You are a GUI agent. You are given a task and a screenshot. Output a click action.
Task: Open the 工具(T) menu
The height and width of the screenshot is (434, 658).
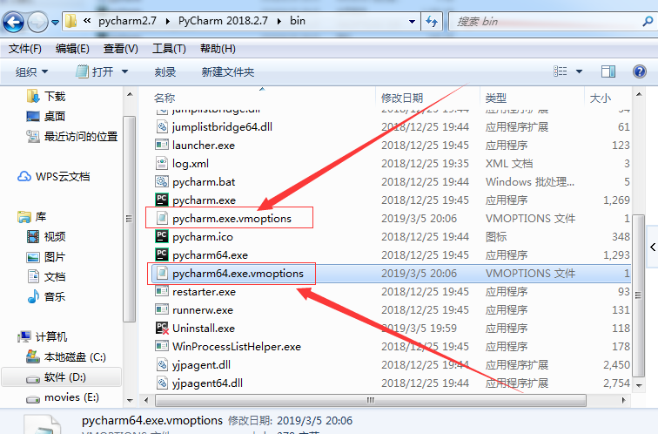(x=169, y=49)
